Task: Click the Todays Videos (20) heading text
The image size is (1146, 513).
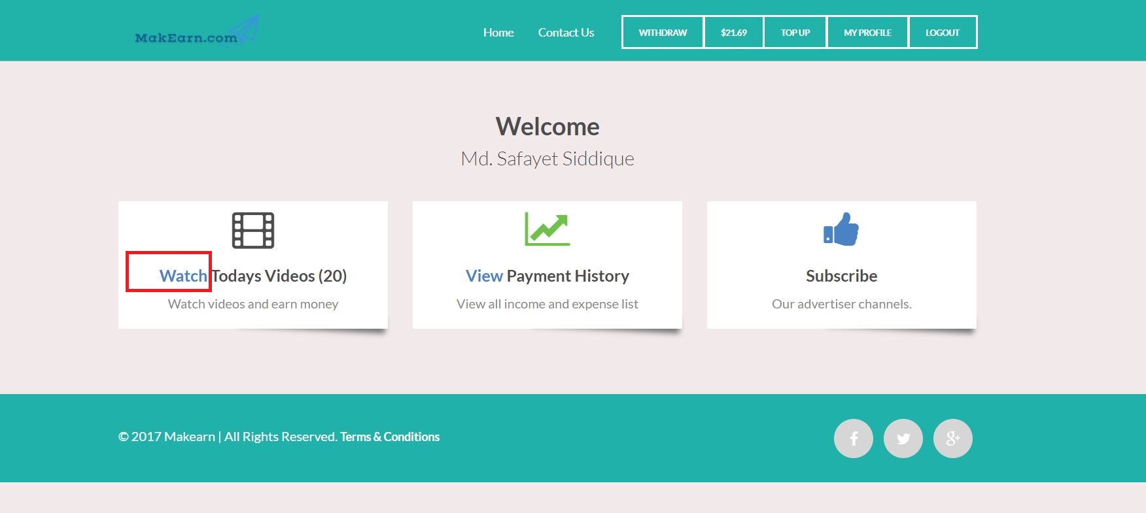Action: 279,276
